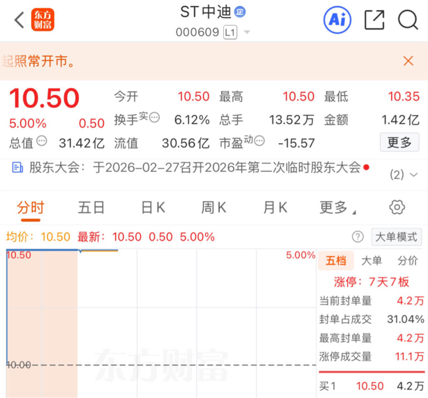Tap the 涨停: 7天7板 label
The image size is (428, 398).
(x=372, y=282)
